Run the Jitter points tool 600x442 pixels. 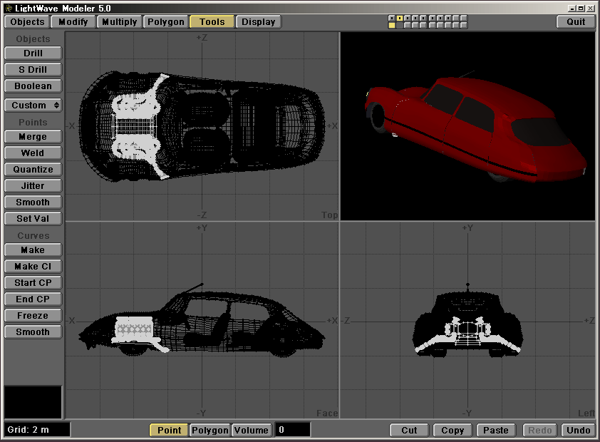[x=33, y=186]
